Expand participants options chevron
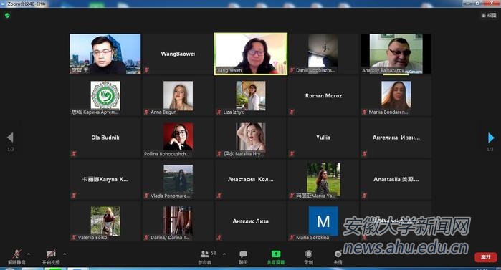501x270 pixels. pos(224,254)
